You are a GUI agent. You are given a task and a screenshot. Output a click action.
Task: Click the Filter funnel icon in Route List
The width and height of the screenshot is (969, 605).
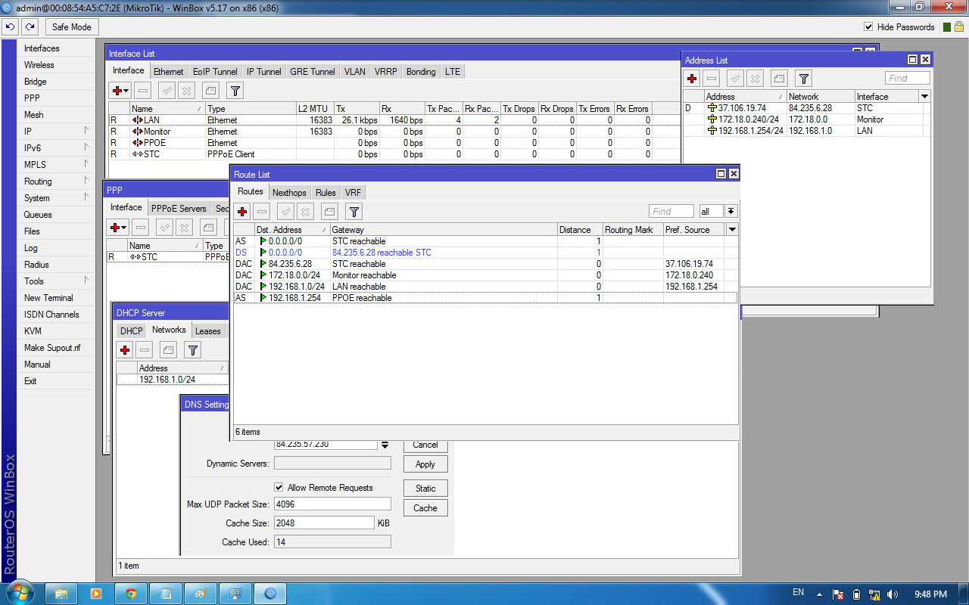[354, 212]
